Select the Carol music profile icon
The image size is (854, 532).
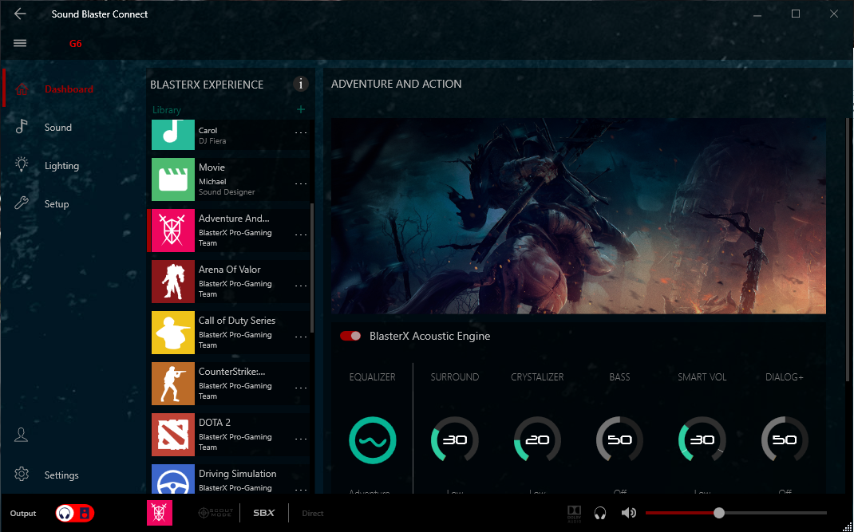click(x=172, y=135)
